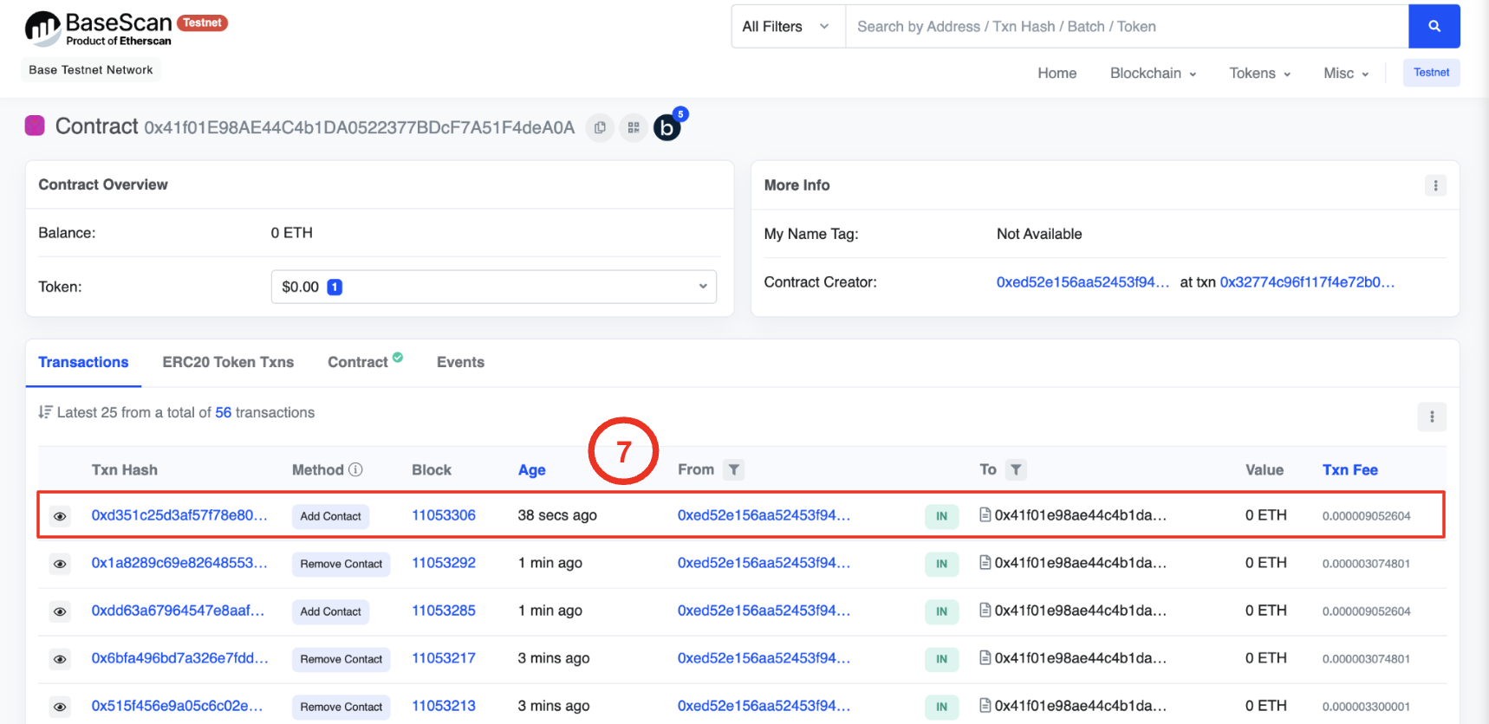Show the contract address QR code

tap(634, 128)
